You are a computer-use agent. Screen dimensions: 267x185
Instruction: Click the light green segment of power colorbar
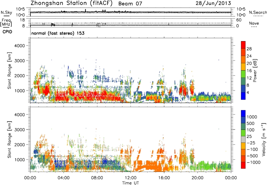(x=243, y=74)
